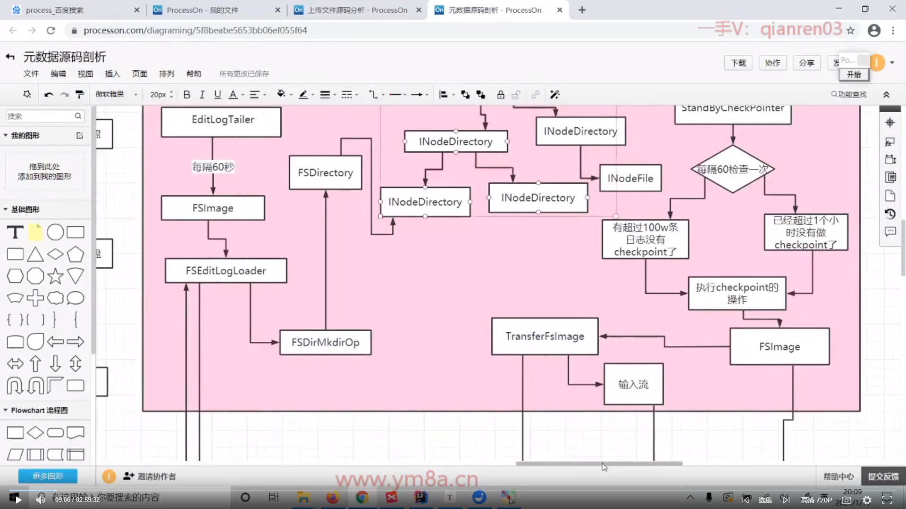
Task: Collapse the 我的图形 section
Action: point(6,135)
